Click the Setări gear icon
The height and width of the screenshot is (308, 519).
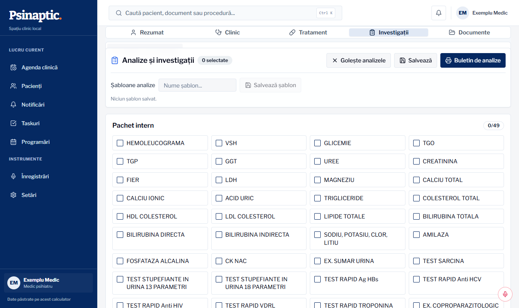(13, 195)
